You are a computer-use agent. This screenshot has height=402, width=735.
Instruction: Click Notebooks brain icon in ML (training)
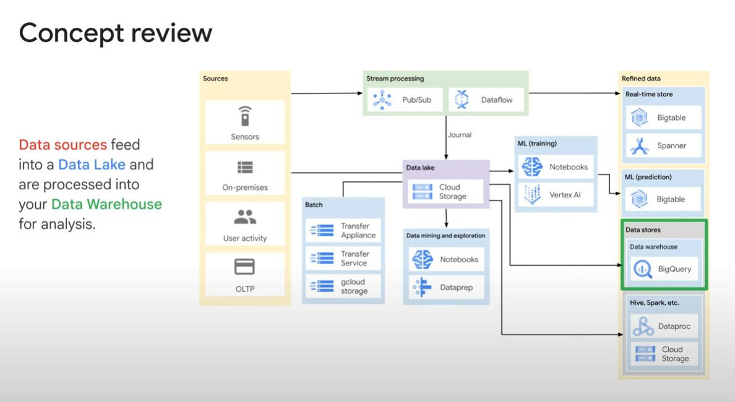pos(532,167)
